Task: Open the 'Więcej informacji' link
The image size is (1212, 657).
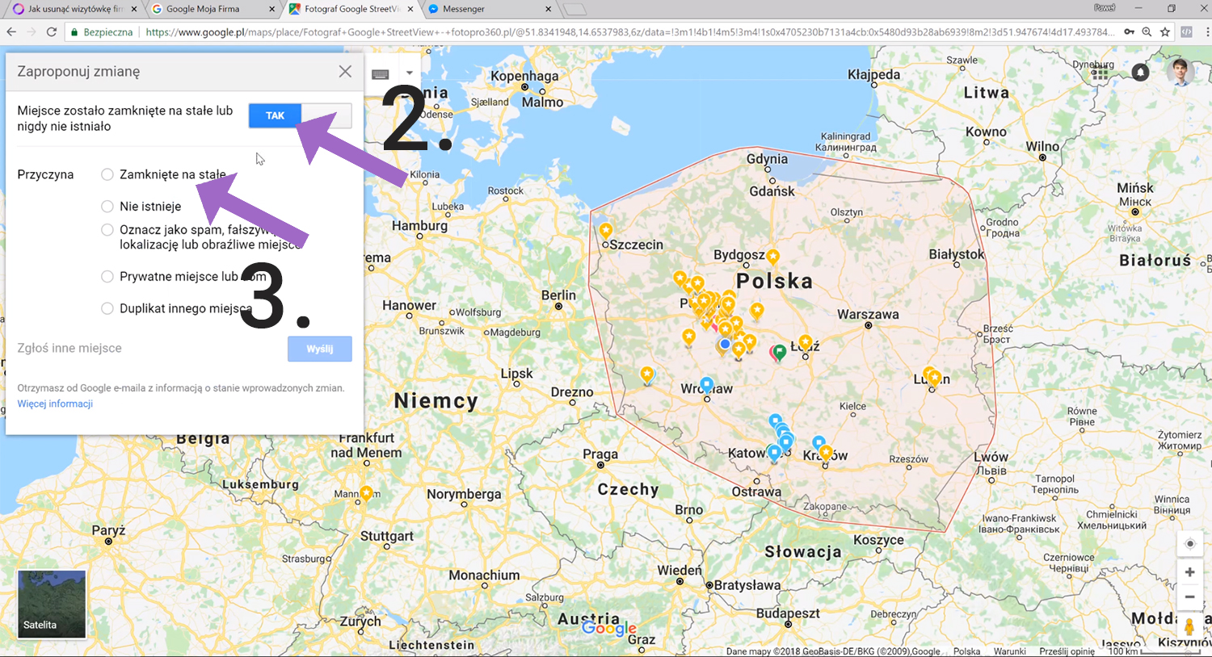Action: 55,404
